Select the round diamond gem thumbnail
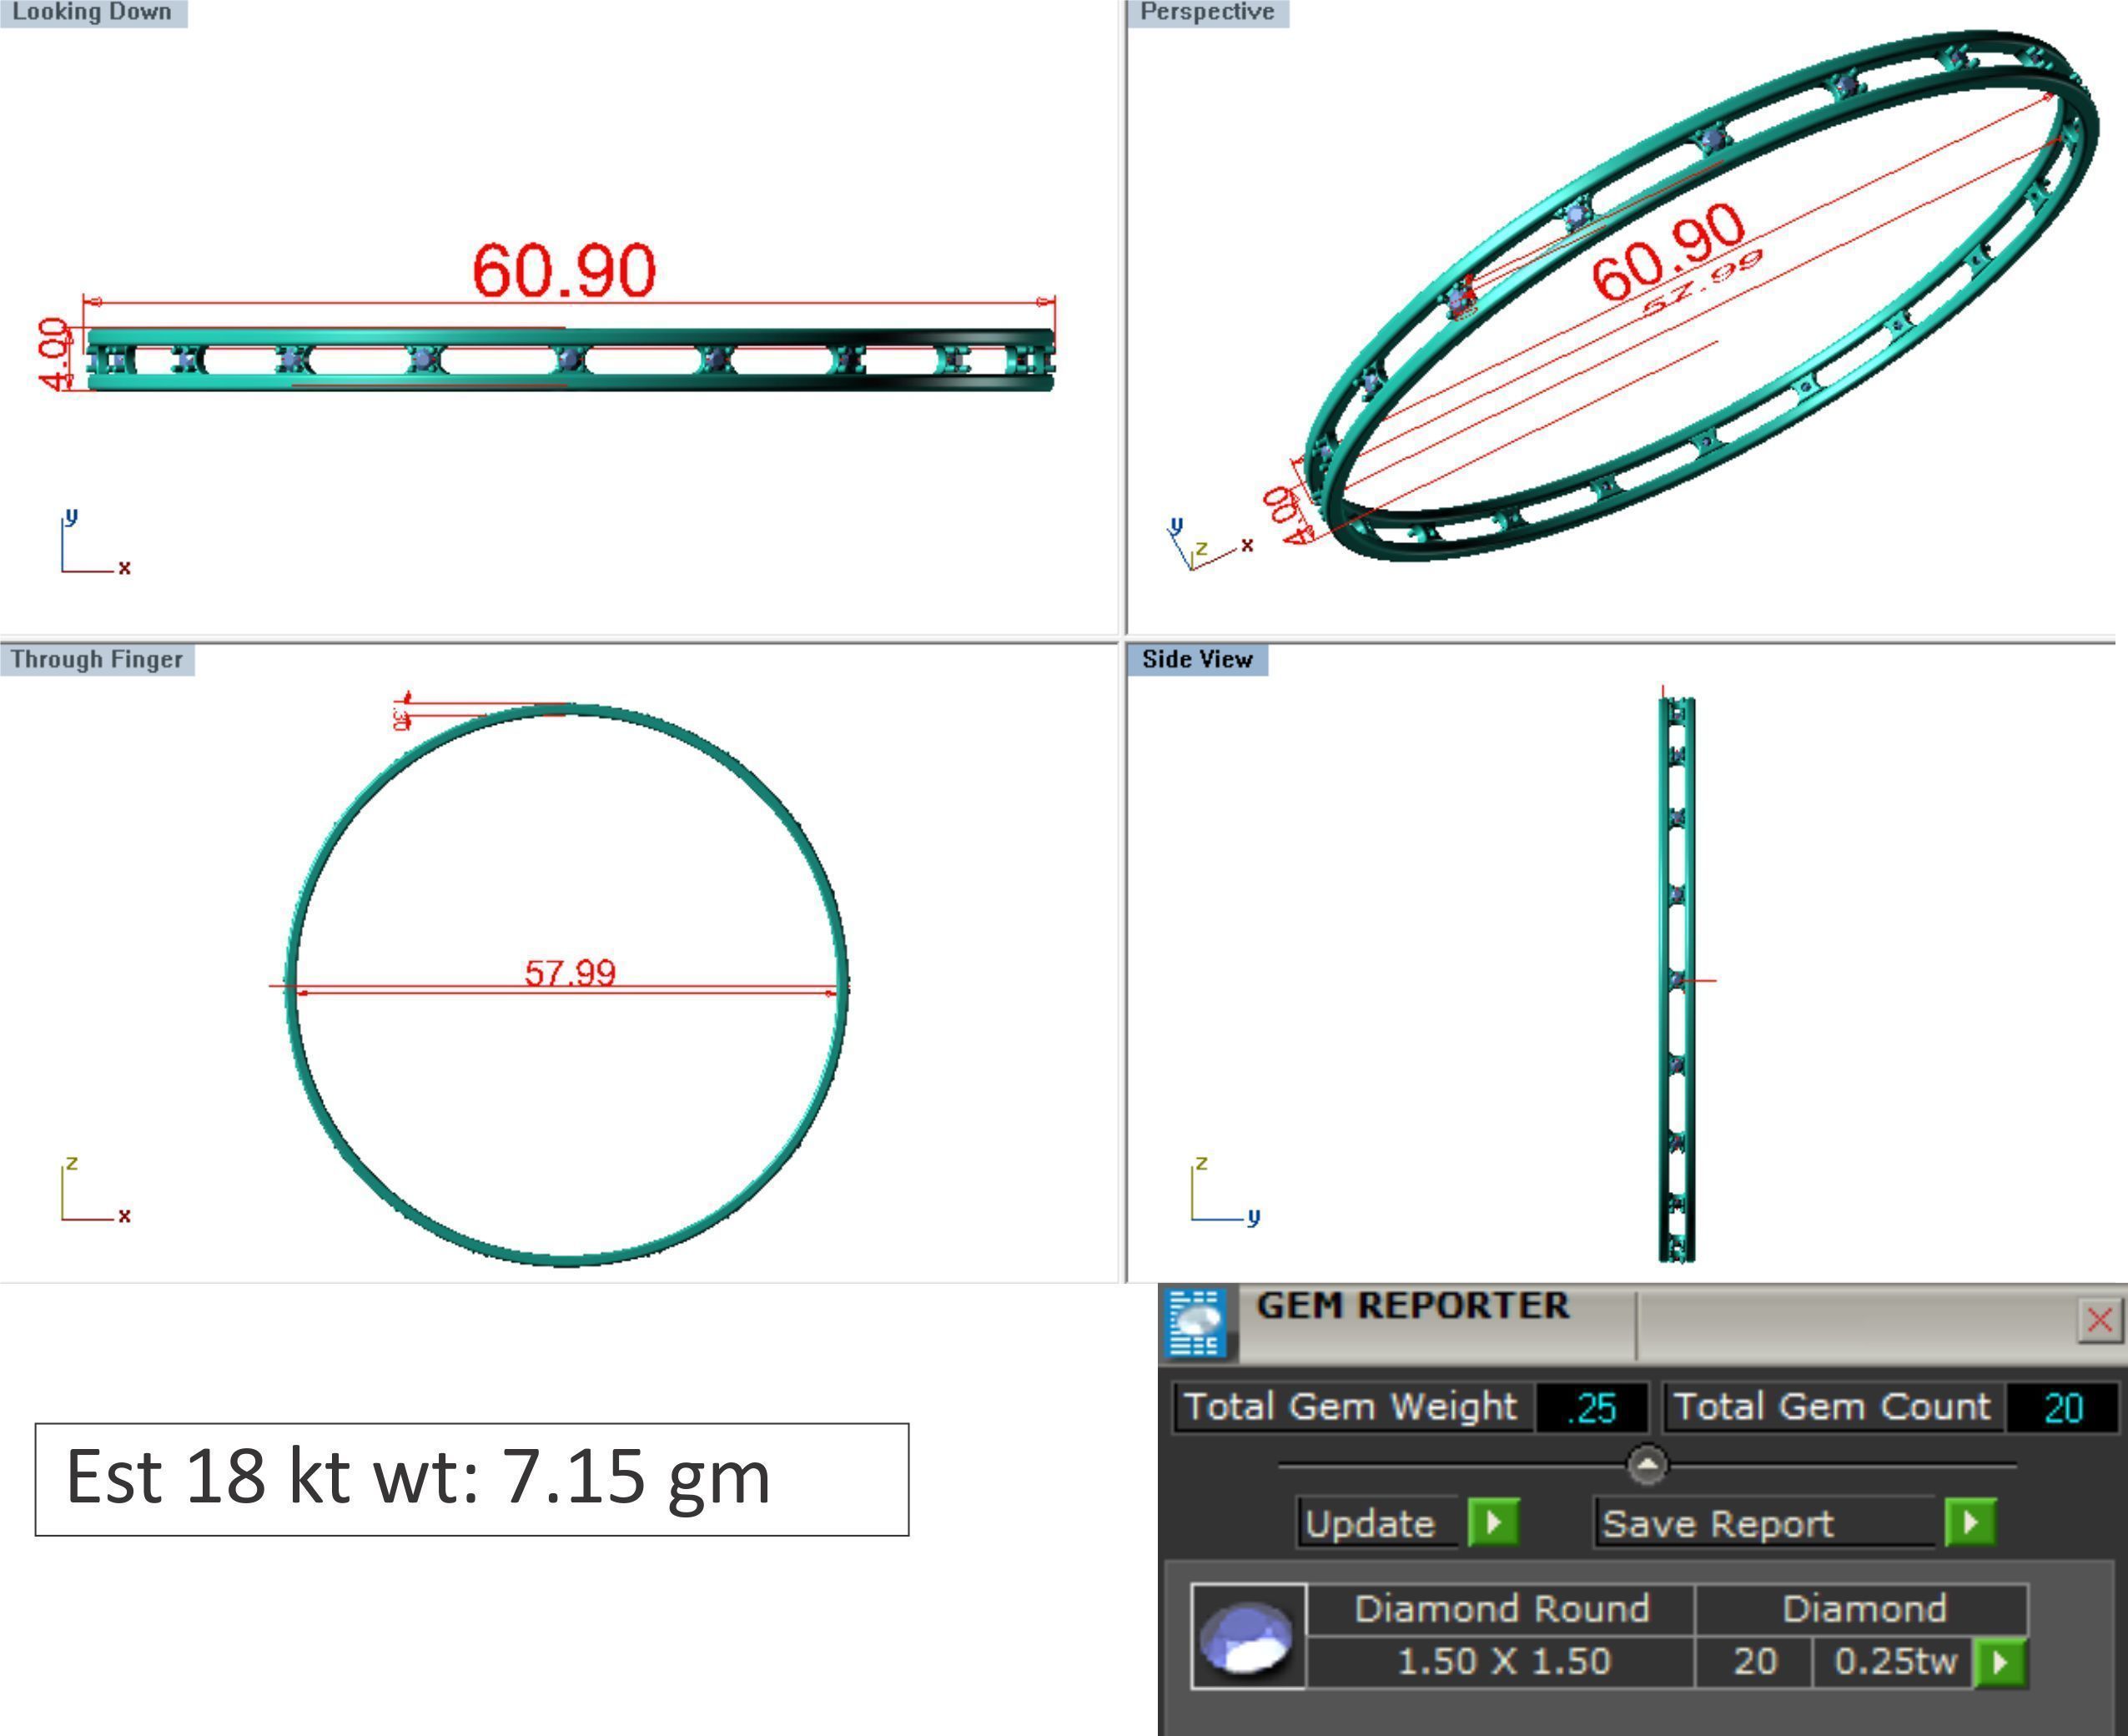 pyautogui.click(x=1247, y=1637)
